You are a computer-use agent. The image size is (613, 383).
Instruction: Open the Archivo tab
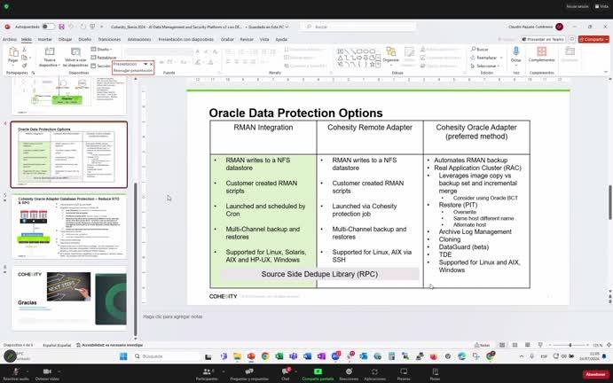pyautogui.click(x=10, y=40)
